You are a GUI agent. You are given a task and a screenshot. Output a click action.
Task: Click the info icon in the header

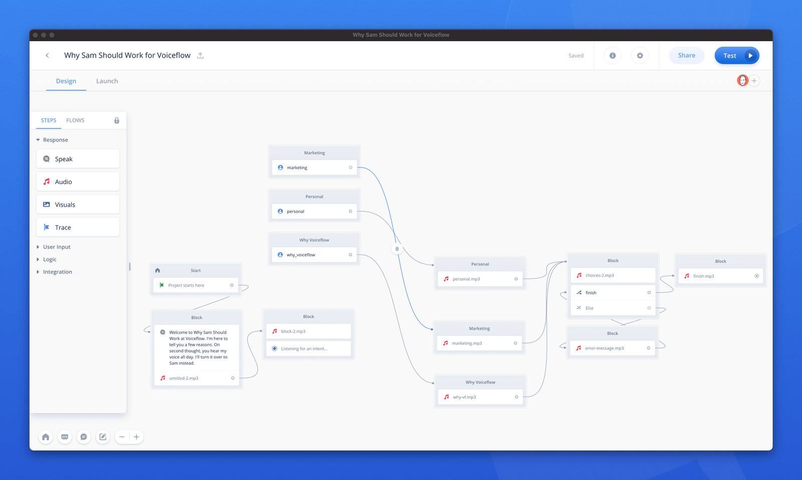click(x=613, y=56)
